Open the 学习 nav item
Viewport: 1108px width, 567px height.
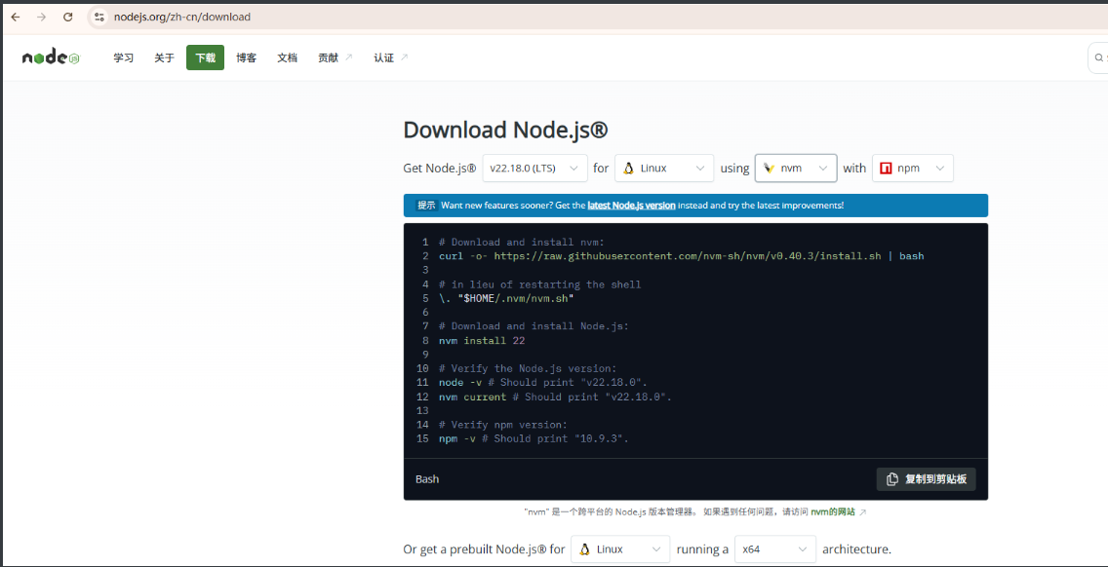(123, 57)
